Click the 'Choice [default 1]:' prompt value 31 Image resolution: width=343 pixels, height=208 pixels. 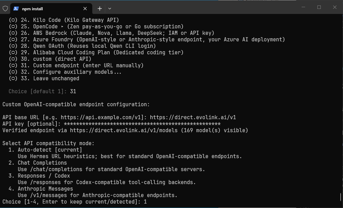[73, 92]
